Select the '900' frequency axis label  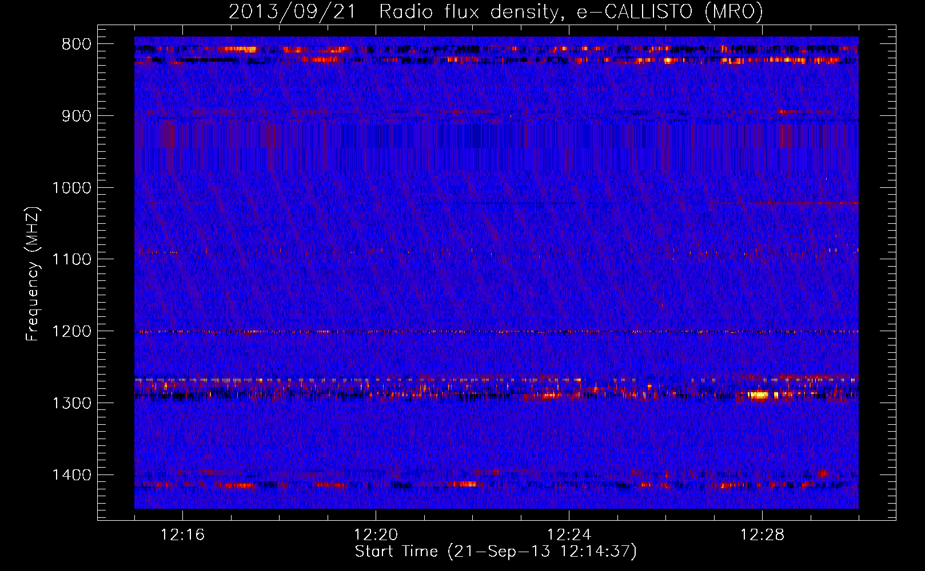point(77,116)
